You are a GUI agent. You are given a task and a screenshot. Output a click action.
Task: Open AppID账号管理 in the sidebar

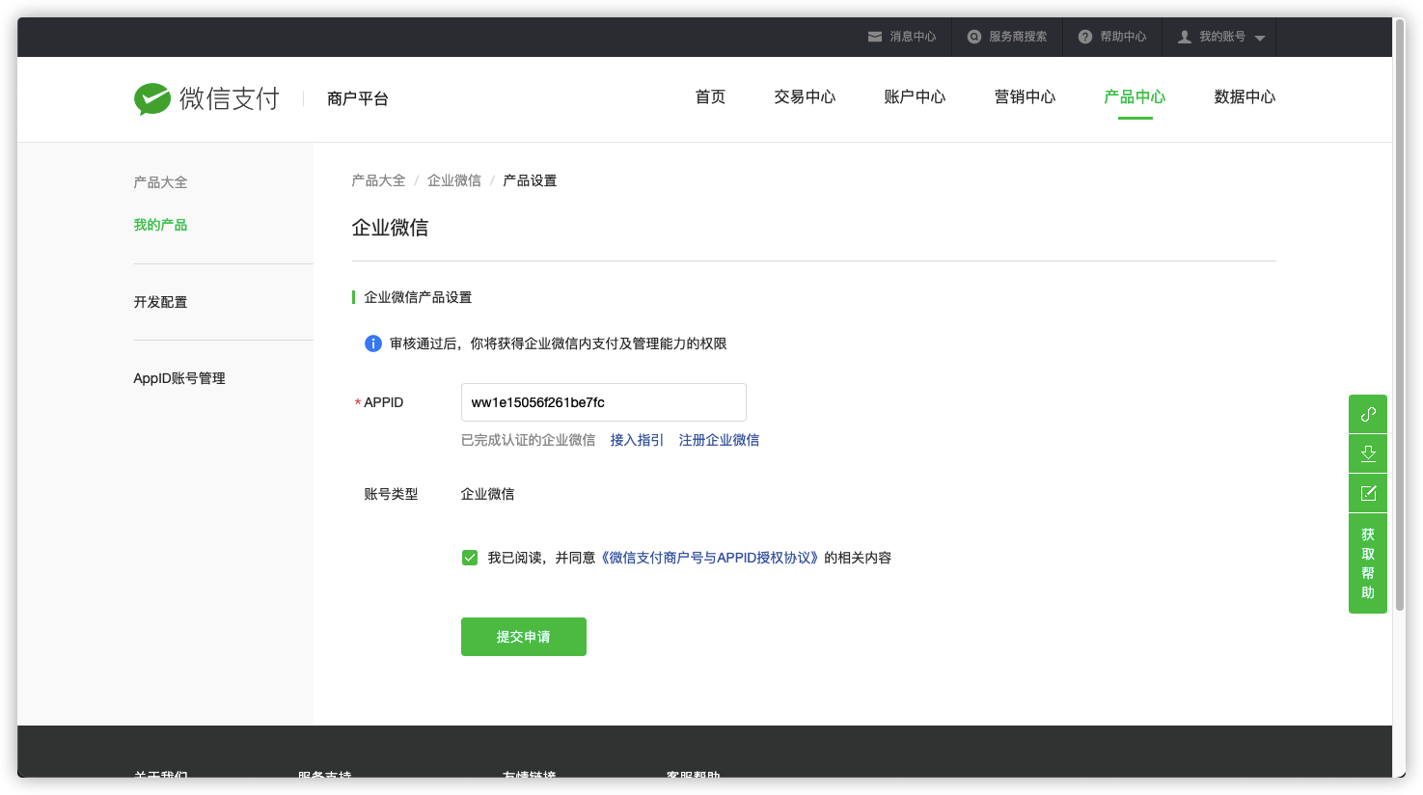pyautogui.click(x=179, y=378)
